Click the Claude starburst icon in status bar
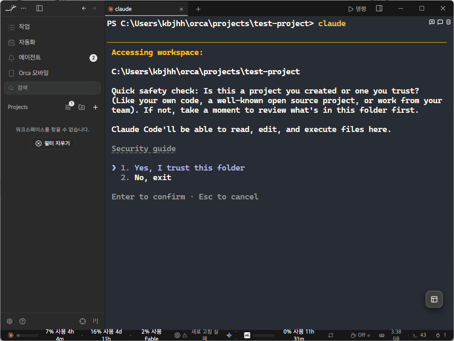This screenshot has height=341, width=454. (11, 335)
